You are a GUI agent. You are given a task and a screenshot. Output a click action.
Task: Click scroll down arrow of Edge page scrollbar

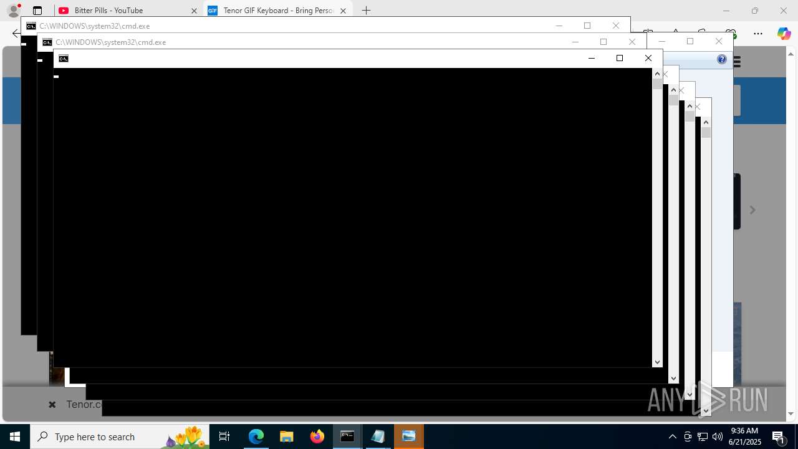791,413
